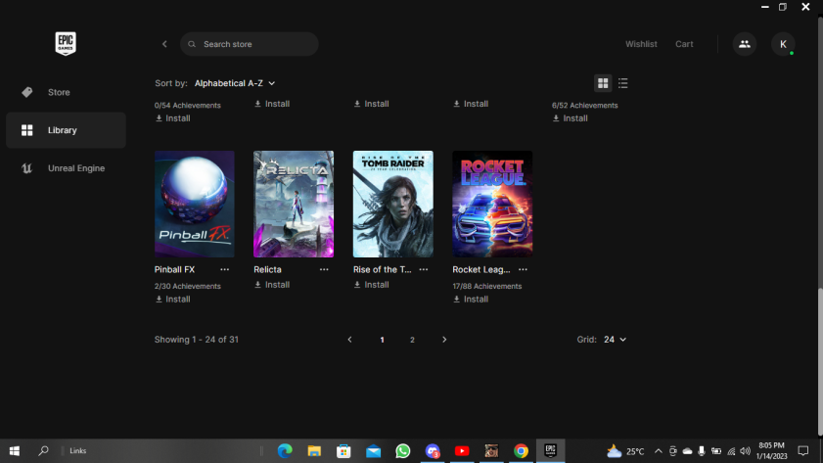The width and height of the screenshot is (823, 463).
Task: Open Discord with 3 notifications badge
Action: [x=433, y=451]
